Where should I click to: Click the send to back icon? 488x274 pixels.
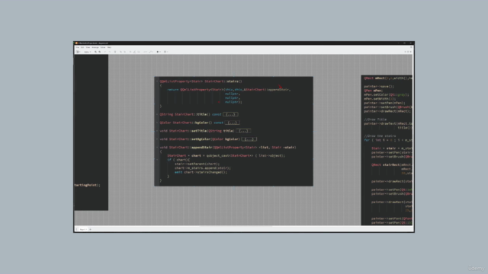pyautogui.click(x=125, y=52)
